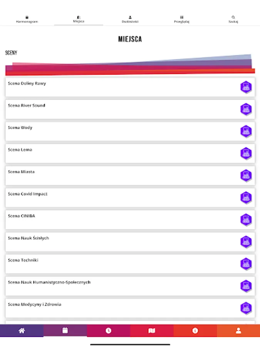Open the calendar icon in bottom bar
This screenshot has height=347, width=260.
(65, 330)
